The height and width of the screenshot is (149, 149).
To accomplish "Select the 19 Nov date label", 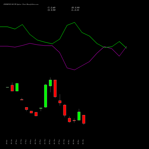I will click(30, 142).
